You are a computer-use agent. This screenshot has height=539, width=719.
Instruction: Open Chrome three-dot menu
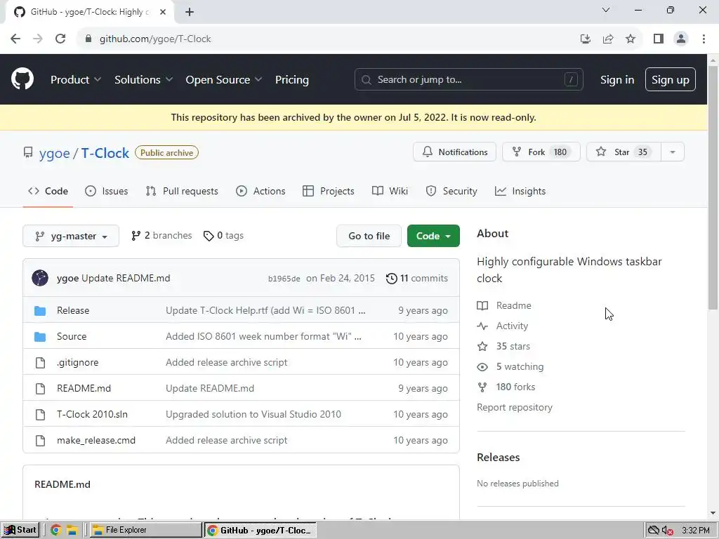[x=704, y=39]
